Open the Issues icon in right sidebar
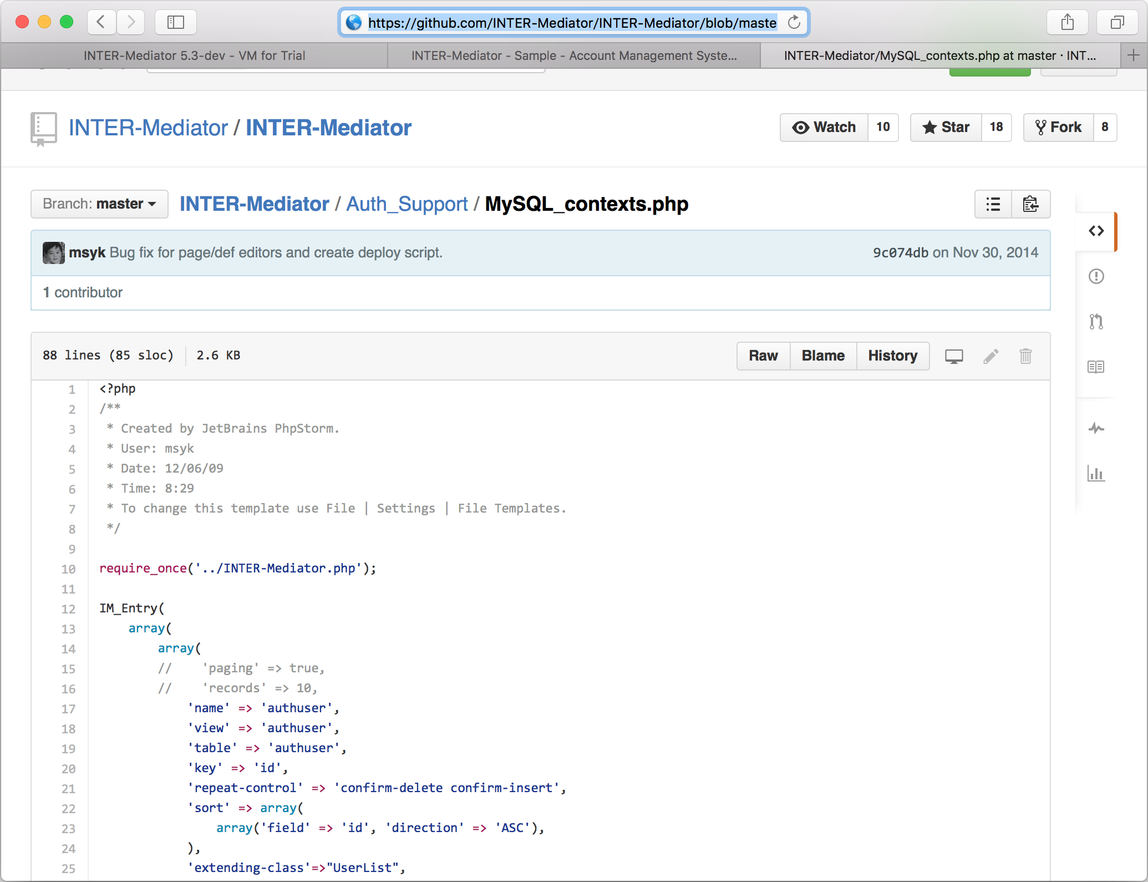This screenshot has height=882, width=1148. [1096, 276]
